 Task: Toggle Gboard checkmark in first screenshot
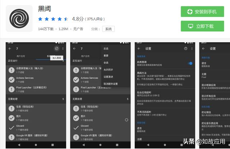coord(11,128)
